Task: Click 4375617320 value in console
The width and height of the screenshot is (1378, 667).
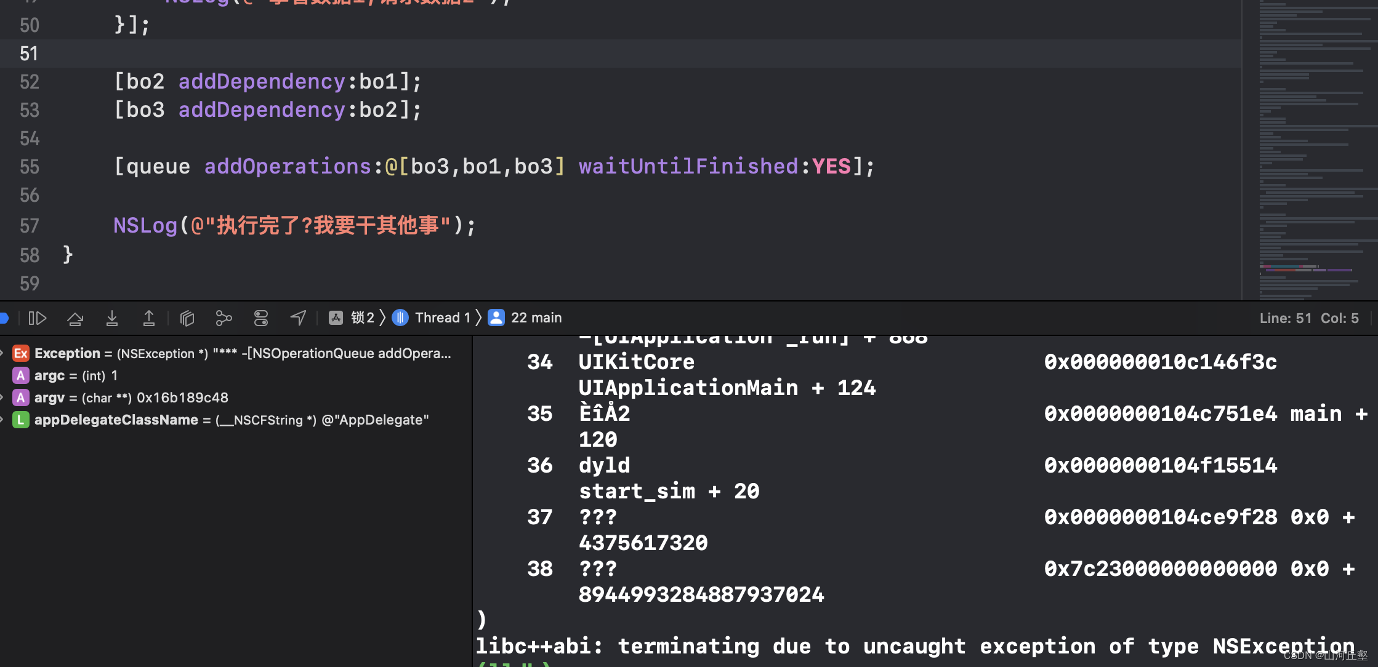Action: (x=643, y=543)
